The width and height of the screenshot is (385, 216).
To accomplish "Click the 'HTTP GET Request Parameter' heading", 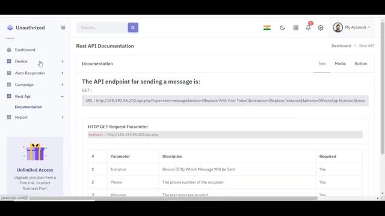I will [118, 127].
